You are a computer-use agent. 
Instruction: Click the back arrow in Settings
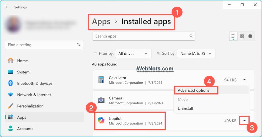pos(7,7)
